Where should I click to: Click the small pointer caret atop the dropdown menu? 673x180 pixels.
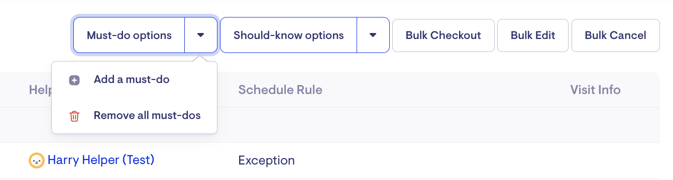point(201,59)
